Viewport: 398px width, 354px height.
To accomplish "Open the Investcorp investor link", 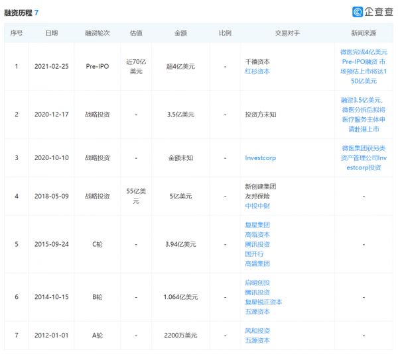I will point(261,159).
